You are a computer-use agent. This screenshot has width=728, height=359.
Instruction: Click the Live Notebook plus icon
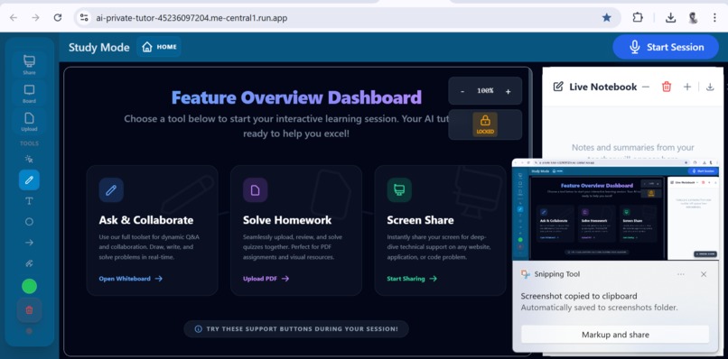click(x=687, y=87)
